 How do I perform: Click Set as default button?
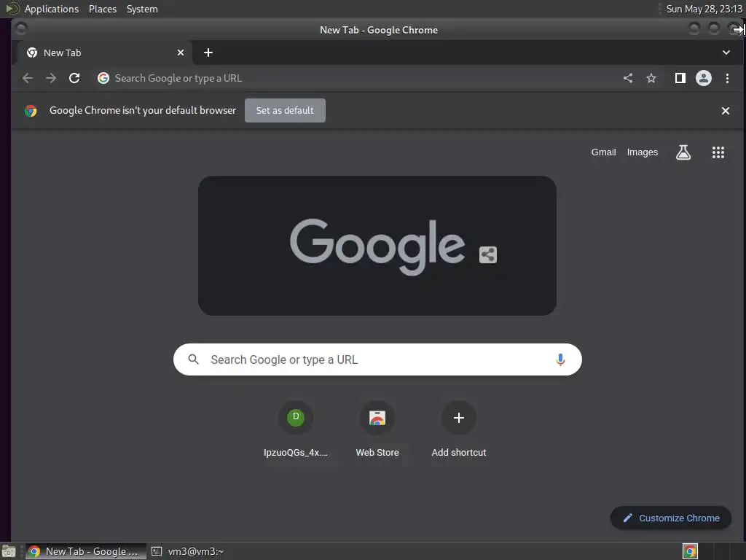tap(285, 111)
